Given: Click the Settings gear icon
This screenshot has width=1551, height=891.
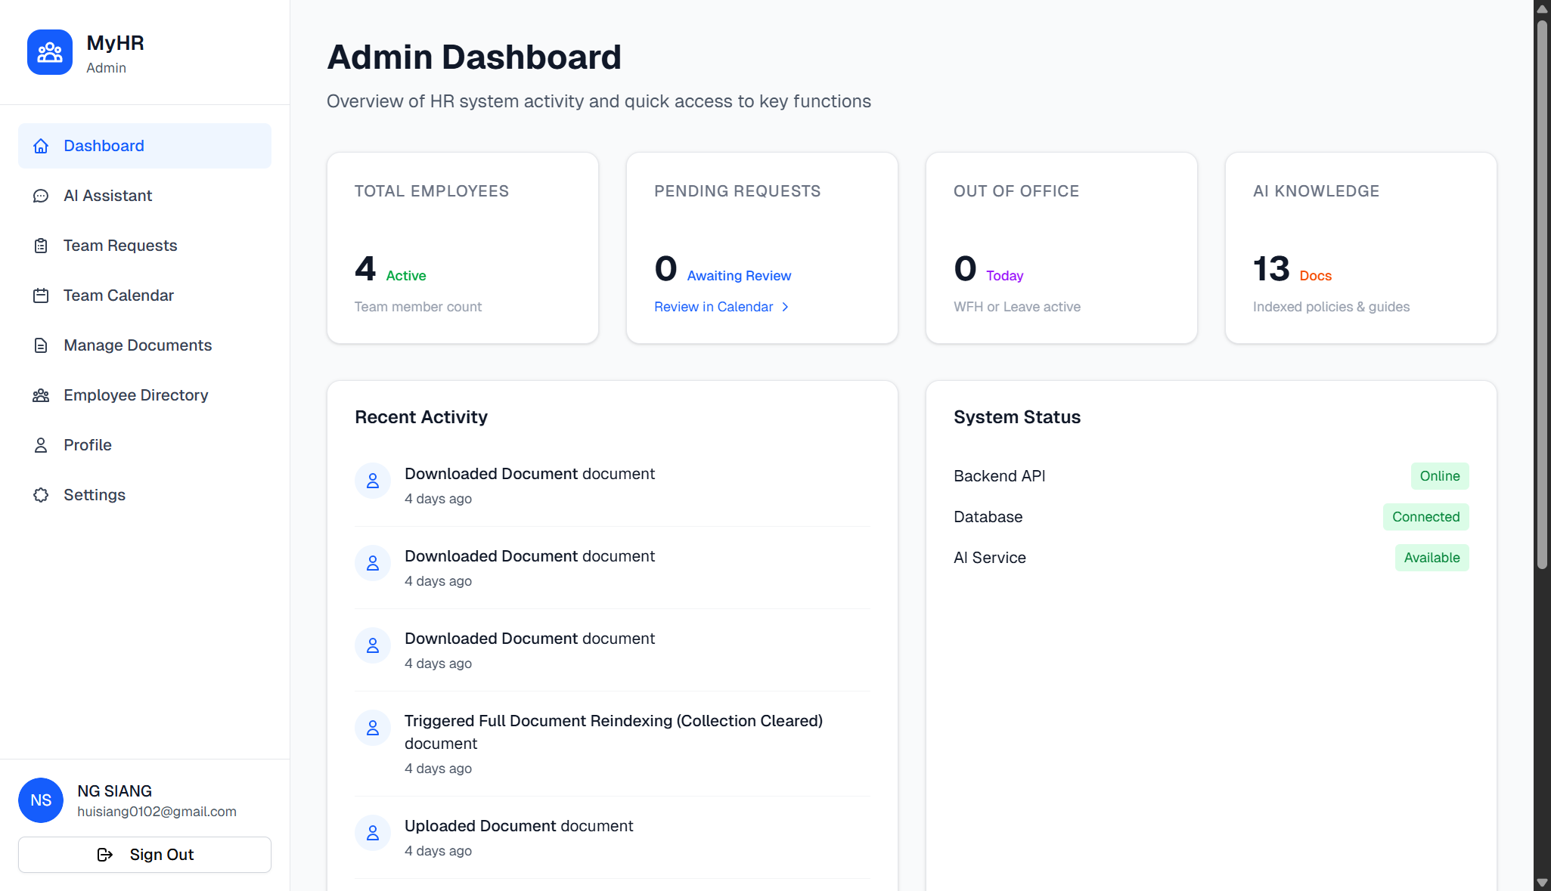Looking at the screenshot, I should pyautogui.click(x=41, y=495).
